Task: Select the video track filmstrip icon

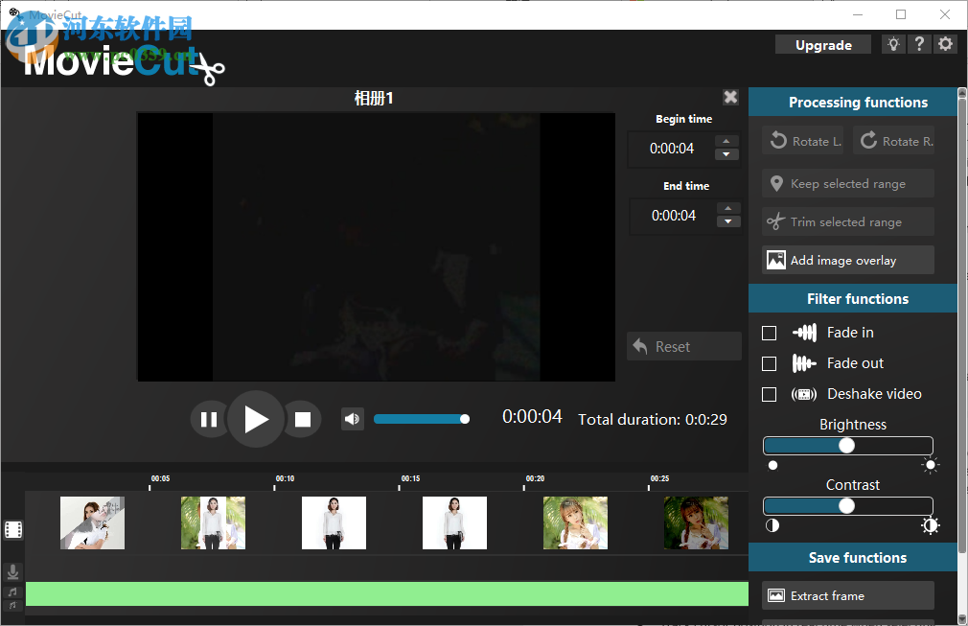Action: coord(12,529)
